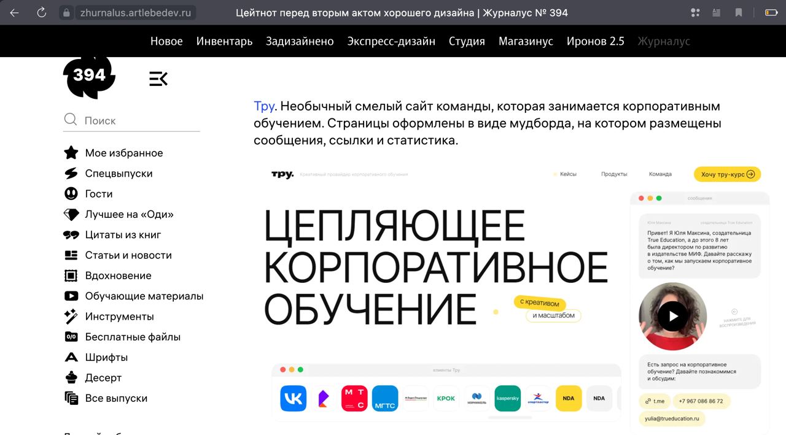Click Продукты in the Тру site preview
Screen dimensions: 786x435
(614, 174)
